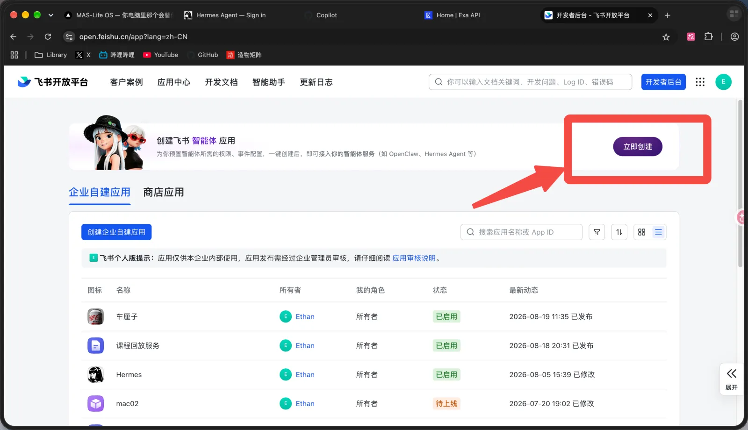The width and height of the screenshot is (748, 430).
Task: Open the Library bookmarks folder
Action: [51, 55]
